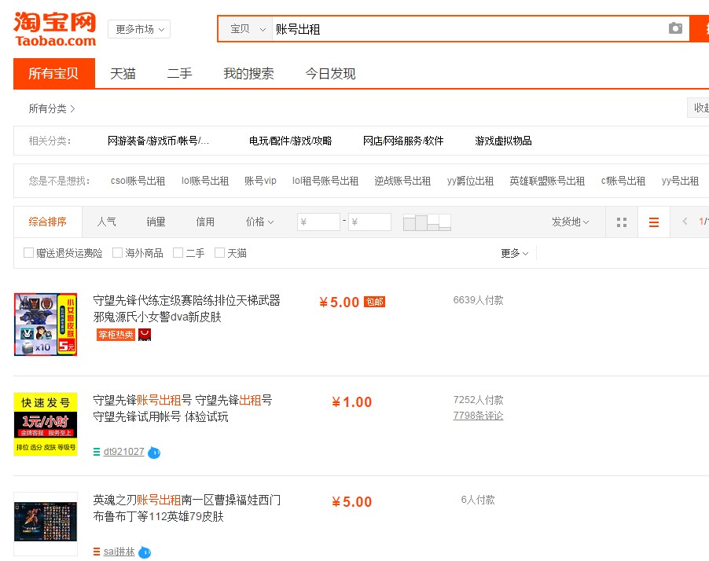Screen dimensions: 709x561
Task: Click the Taobao logo
Action: point(55,29)
